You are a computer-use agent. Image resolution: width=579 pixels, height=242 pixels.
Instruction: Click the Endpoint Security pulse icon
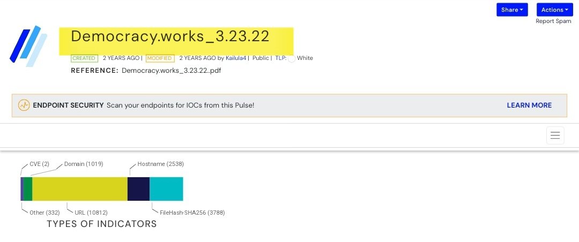pyautogui.click(x=24, y=105)
